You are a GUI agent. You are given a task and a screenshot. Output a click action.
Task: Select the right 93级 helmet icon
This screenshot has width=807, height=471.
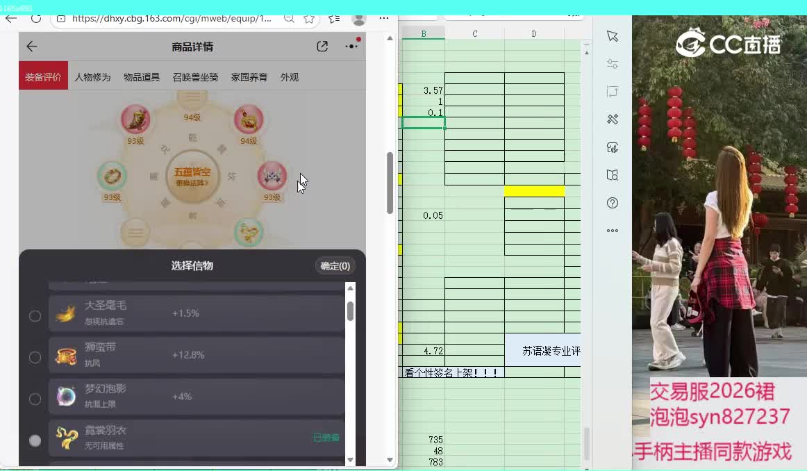click(x=272, y=176)
